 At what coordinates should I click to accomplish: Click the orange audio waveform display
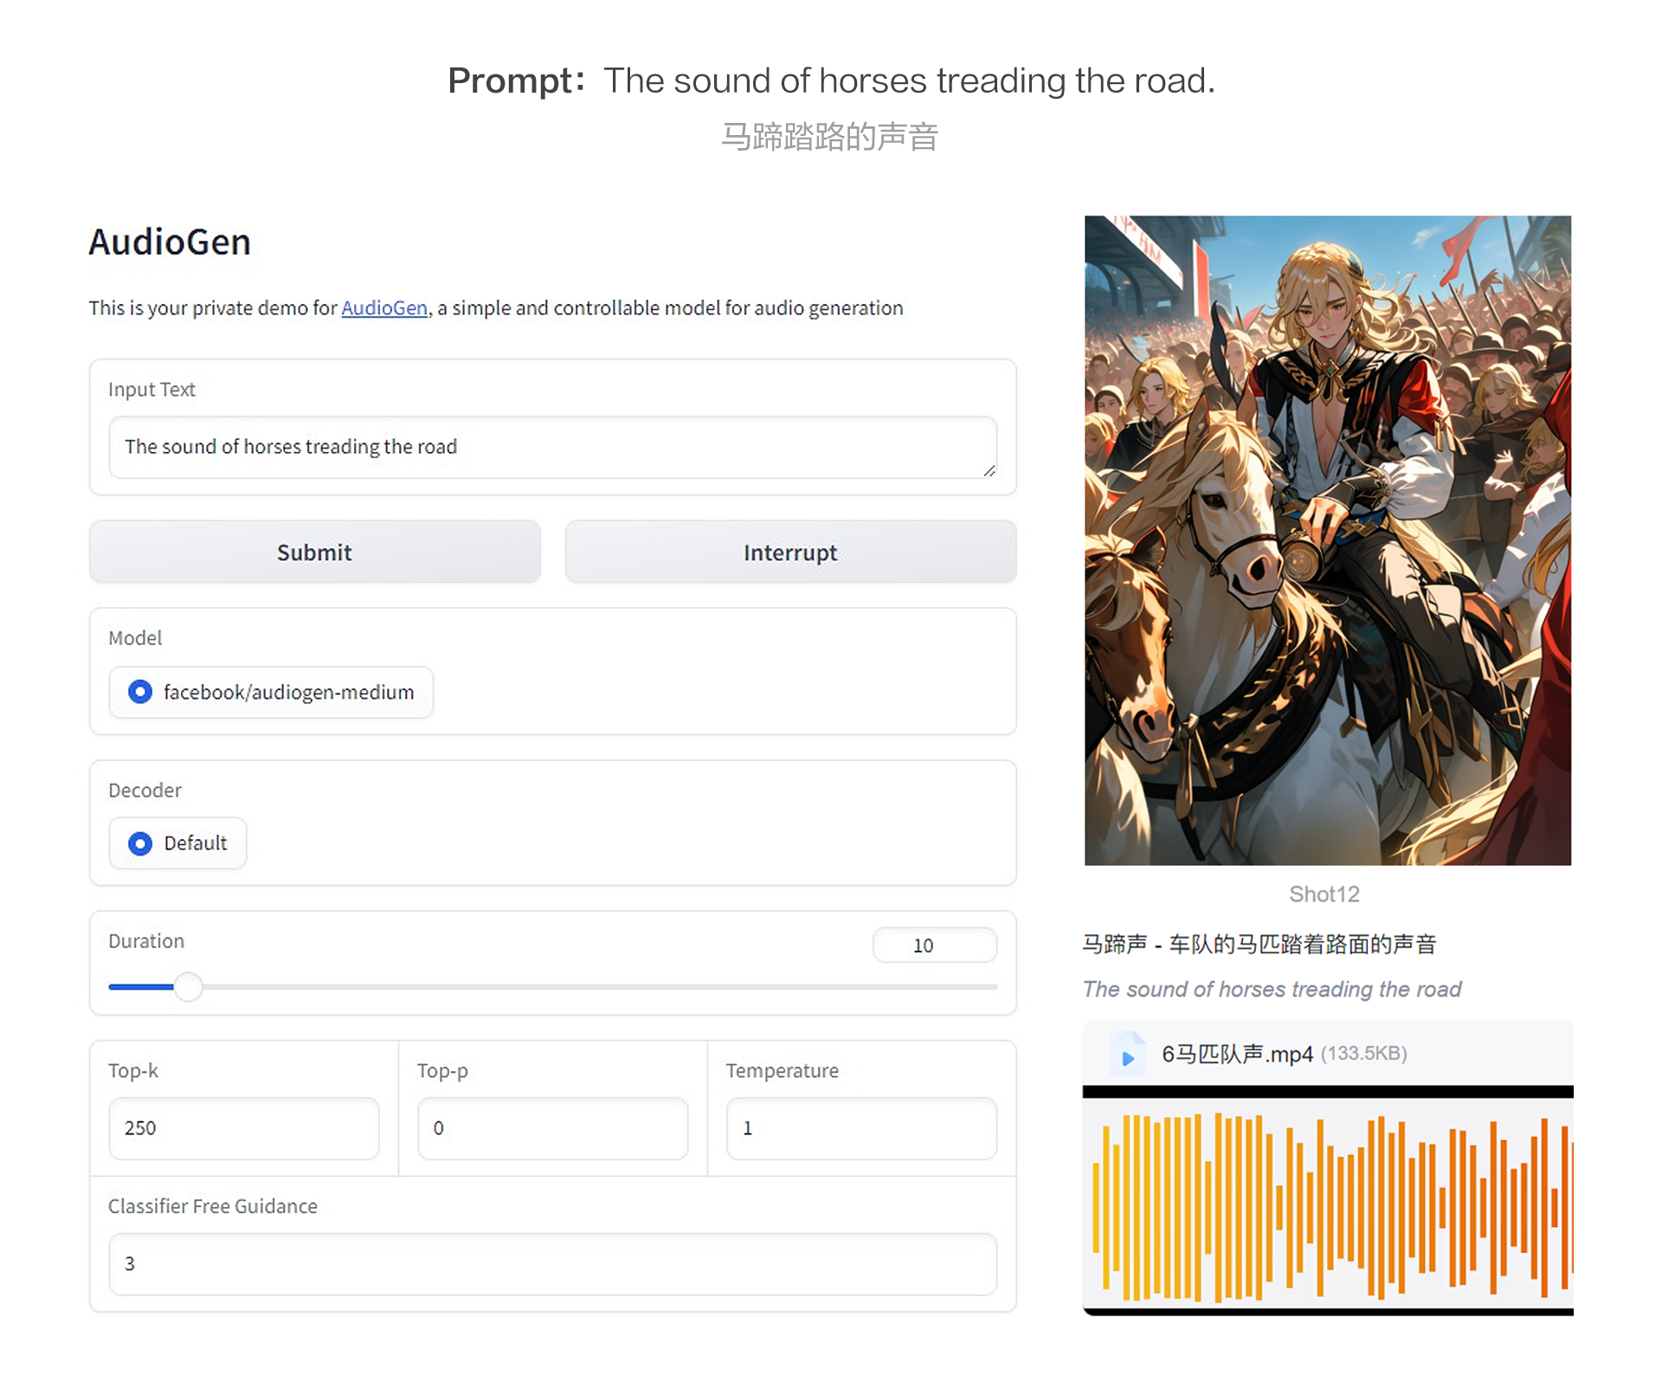(1327, 1206)
